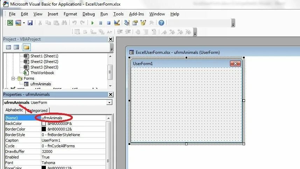The image size is (300, 169).
Task: Click the Paste clipboard icon
Action: [x=56, y=23]
